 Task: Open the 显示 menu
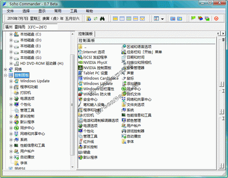tap(42, 11)
